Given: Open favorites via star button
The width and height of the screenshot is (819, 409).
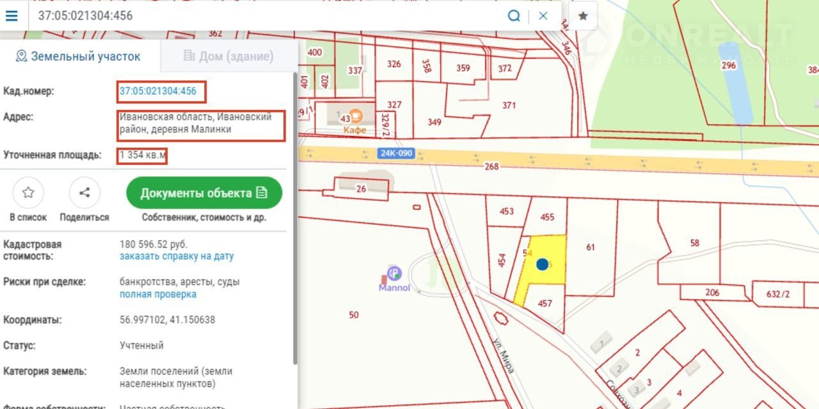Looking at the screenshot, I should pos(582,16).
